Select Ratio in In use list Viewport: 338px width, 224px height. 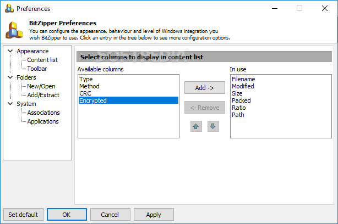coord(281,108)
